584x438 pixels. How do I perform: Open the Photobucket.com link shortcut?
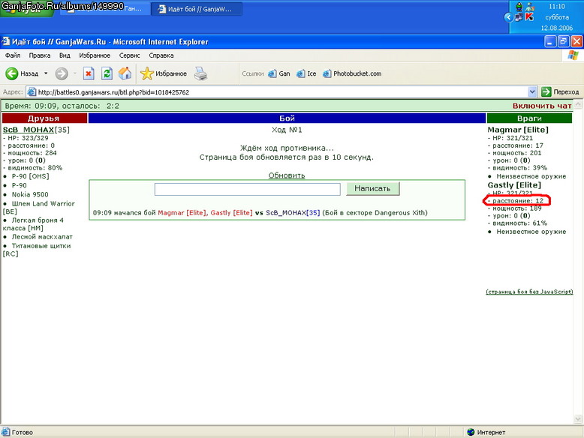[x=352, y=73]
